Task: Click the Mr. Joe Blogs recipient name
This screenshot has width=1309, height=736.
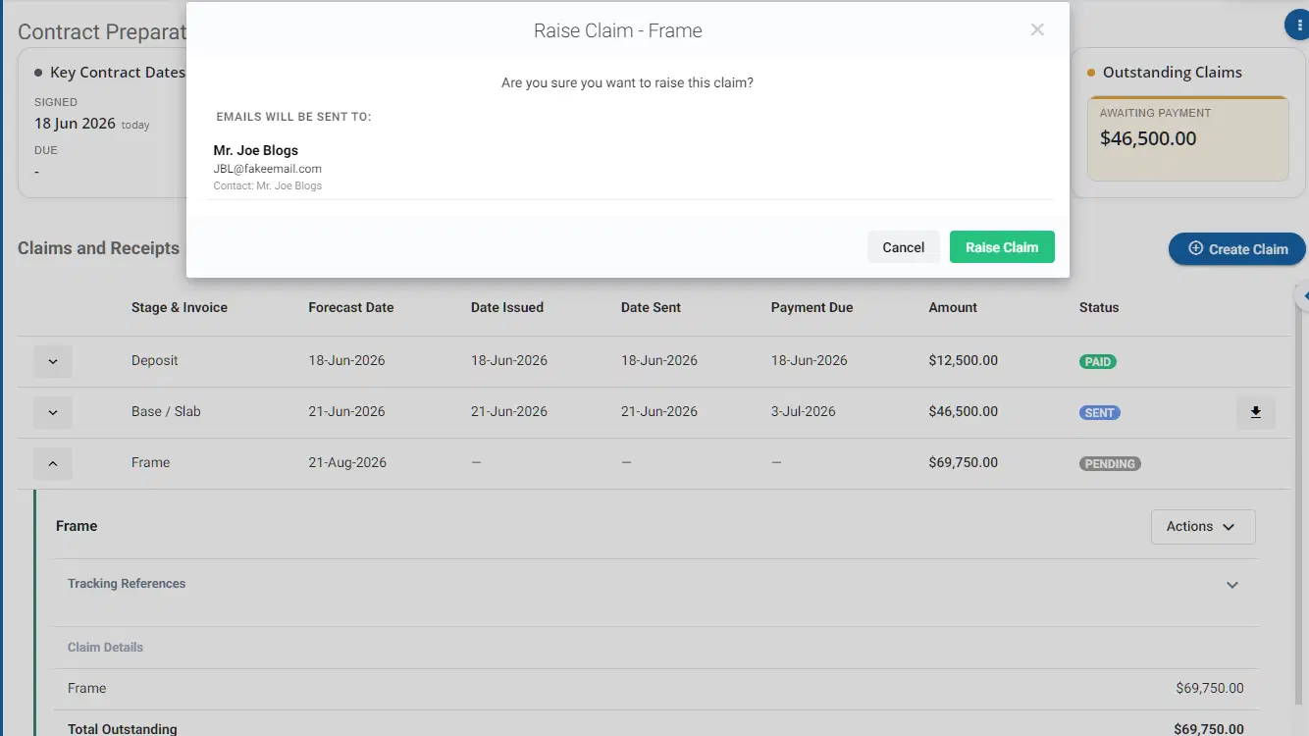Action: [256, 150]
